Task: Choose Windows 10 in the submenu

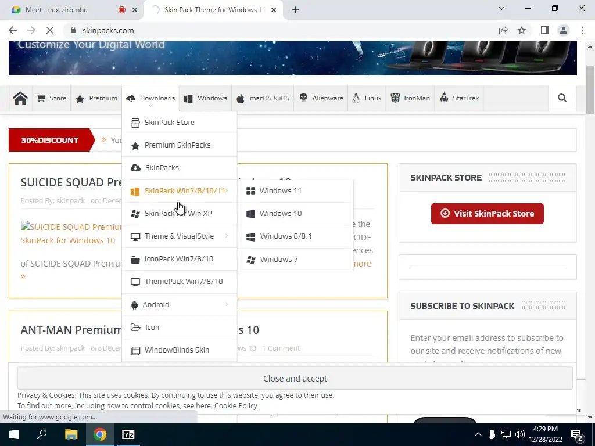Action: click(x=295, y=214)
